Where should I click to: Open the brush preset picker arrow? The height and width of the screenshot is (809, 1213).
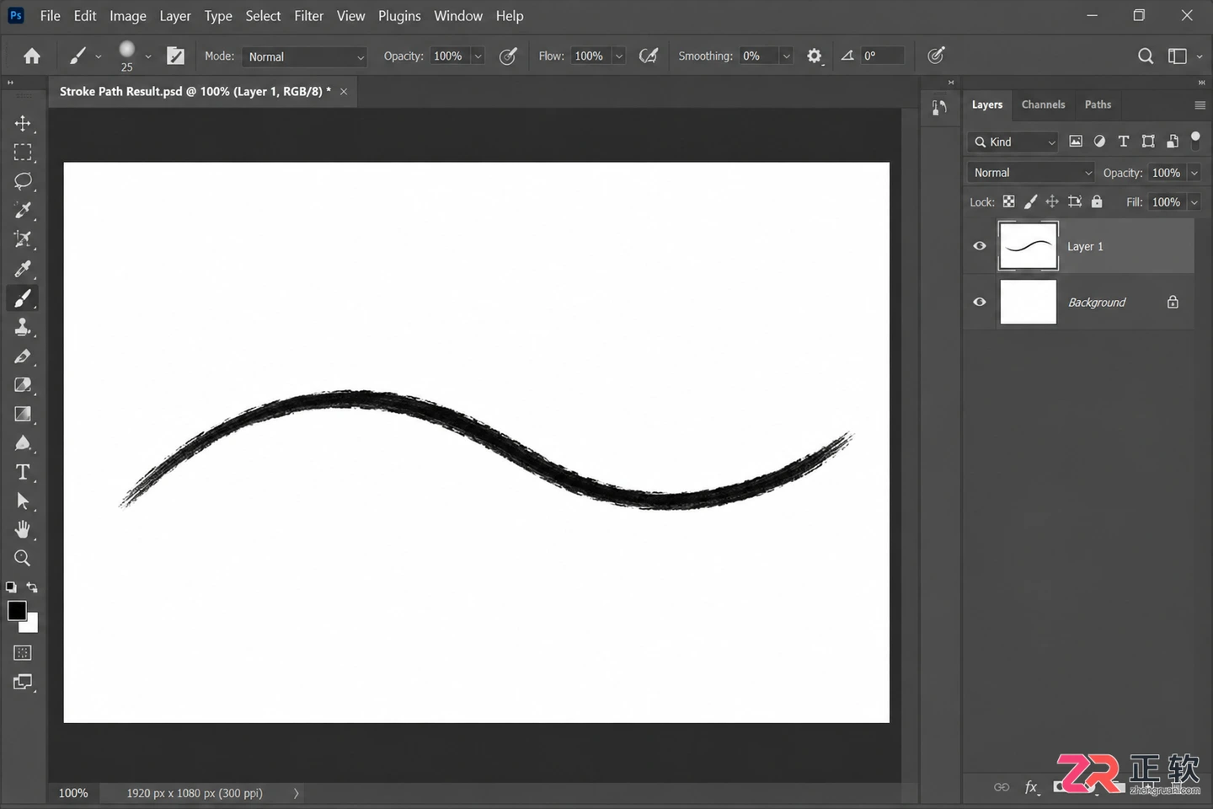(148, 56)
